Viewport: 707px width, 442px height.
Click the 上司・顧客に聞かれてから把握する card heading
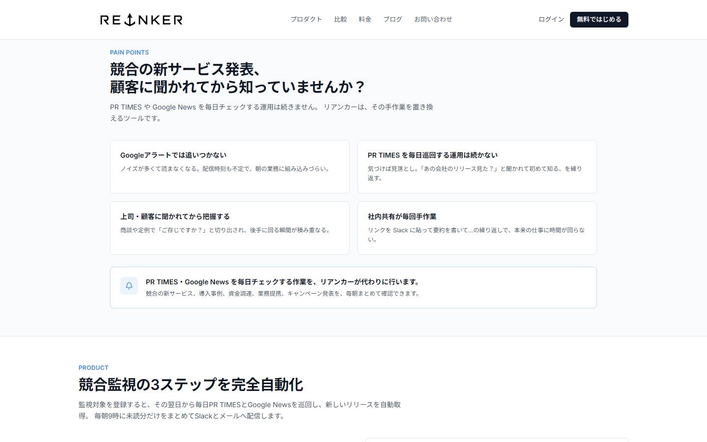click(x=175, y=217)
